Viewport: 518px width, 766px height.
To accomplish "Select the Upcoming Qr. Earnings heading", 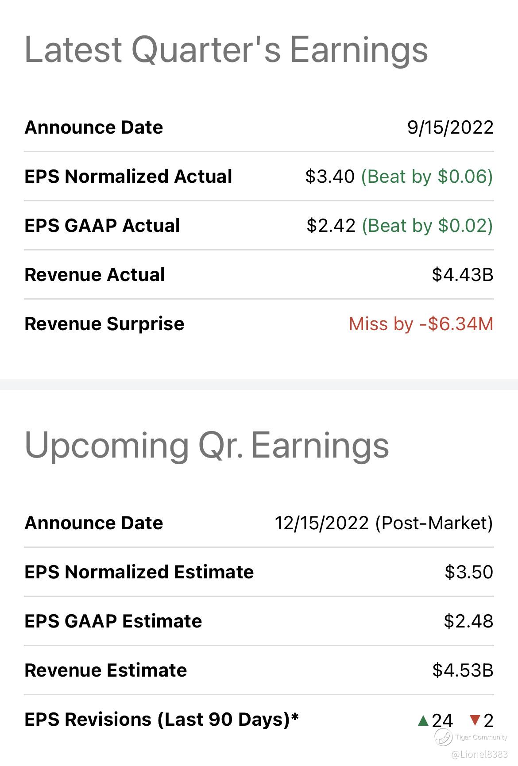I will pyautogui.click(x=207, y=445).
